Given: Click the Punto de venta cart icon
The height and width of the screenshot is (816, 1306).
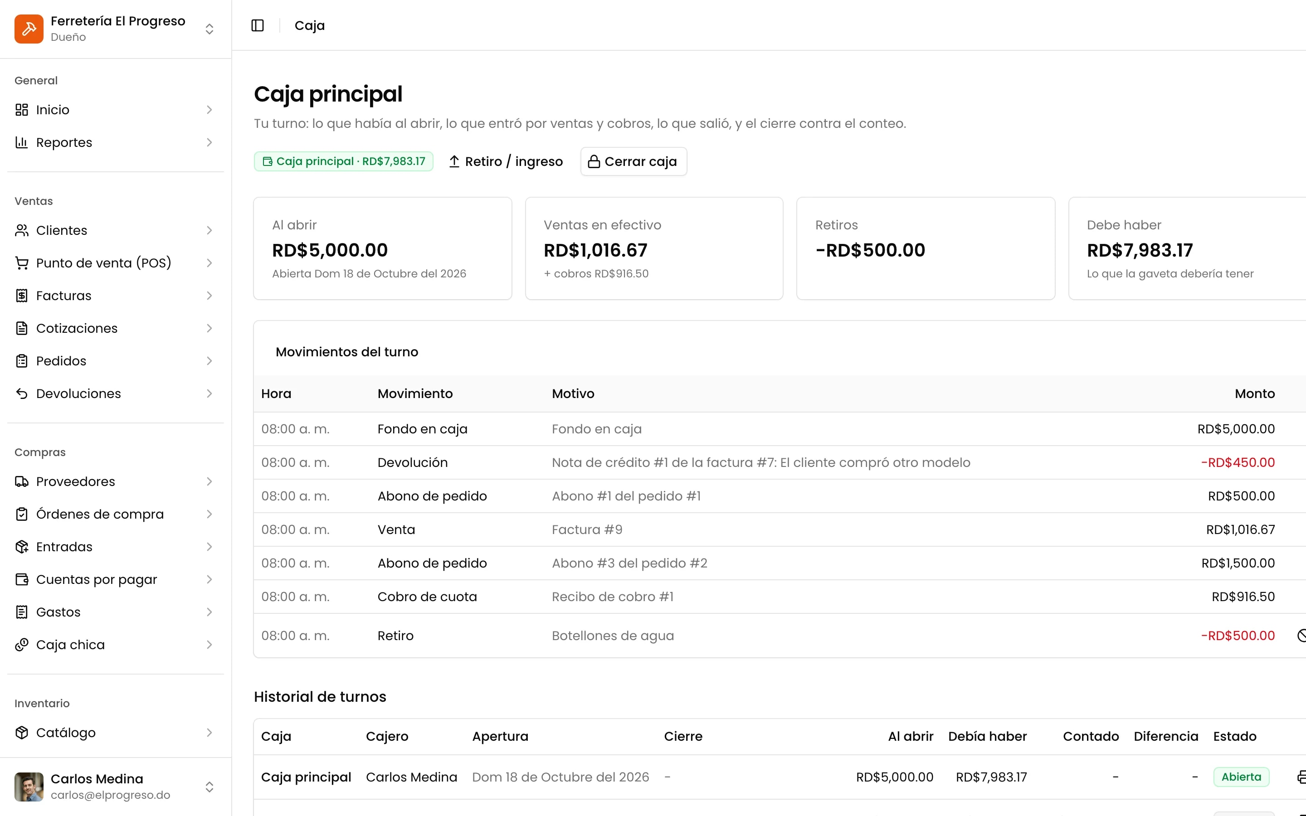Looking at the screenshot, I should 22,263.
